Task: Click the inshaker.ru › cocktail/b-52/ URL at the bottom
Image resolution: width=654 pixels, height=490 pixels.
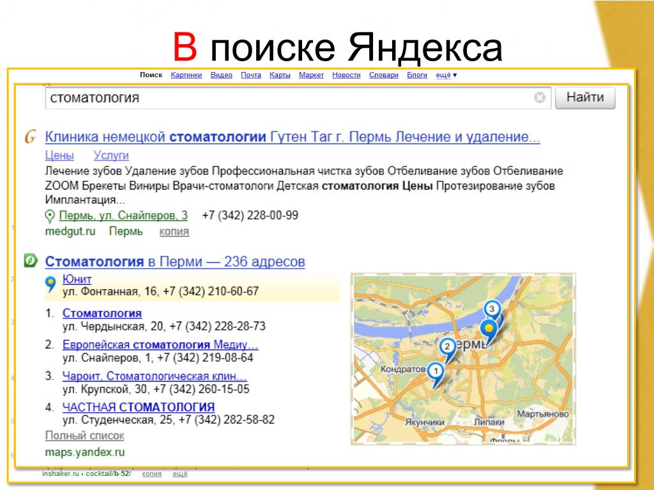Action: [x=87, y=474]
